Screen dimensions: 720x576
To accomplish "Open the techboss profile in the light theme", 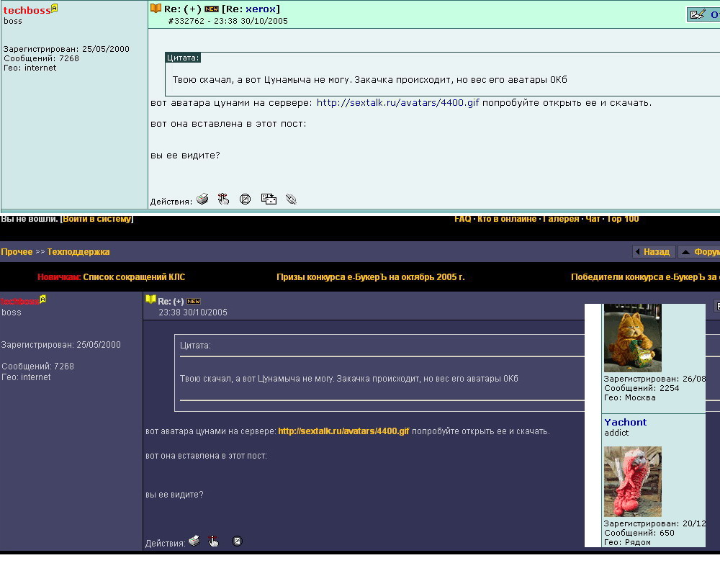I will [27, 10].
